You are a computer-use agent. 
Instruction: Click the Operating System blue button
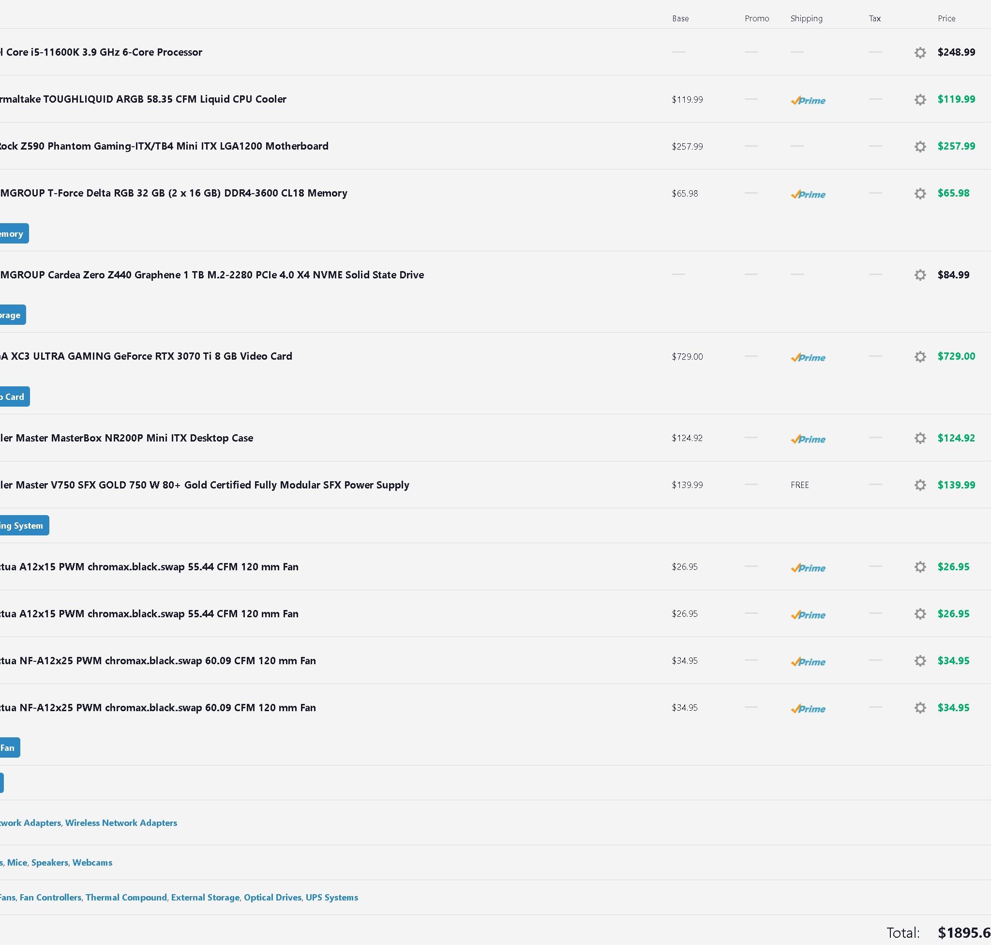click(23, 525)
